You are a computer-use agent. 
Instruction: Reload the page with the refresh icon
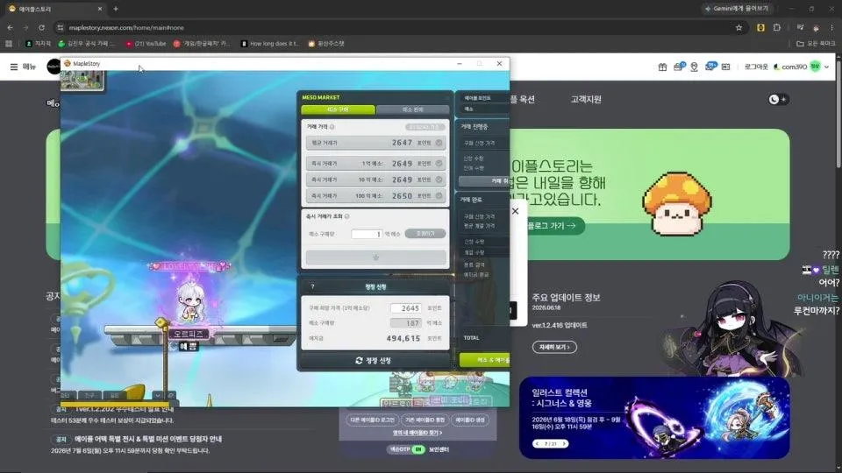(41, 27)
